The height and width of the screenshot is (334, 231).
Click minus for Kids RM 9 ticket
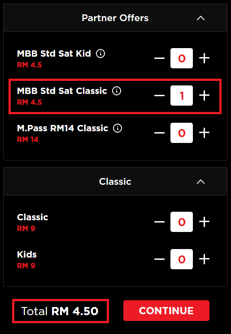tap(159, 259)
